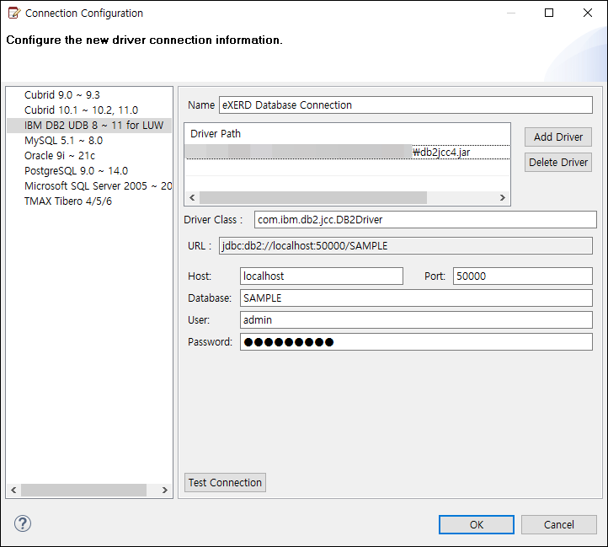Click database list right scroll arrow
The image size is (608, 547).
(x=165, y=490)
